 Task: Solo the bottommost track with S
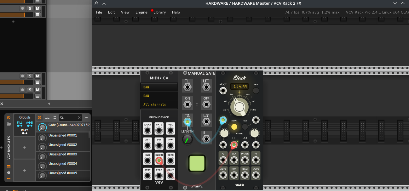click(x=30, y=90)
